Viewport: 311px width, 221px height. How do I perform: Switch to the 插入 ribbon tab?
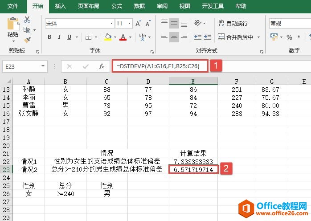(x=60, y=6)
